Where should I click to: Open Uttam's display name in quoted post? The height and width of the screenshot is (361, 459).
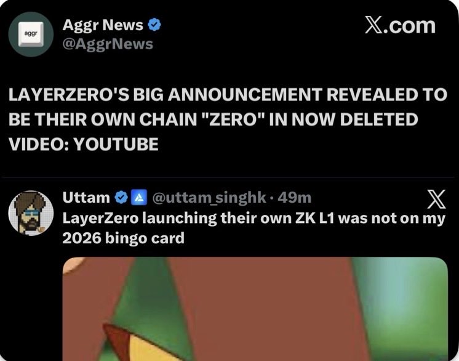pyautogui.click(x=86, y=198)
